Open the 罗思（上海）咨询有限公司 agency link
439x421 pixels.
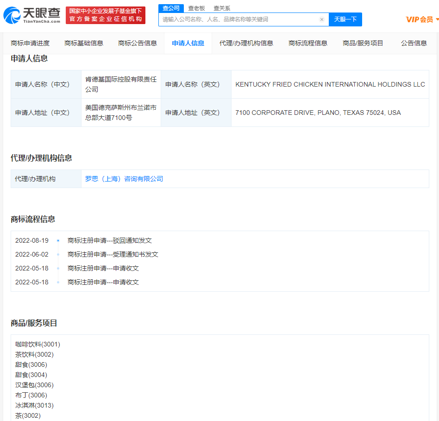point(124,178)
